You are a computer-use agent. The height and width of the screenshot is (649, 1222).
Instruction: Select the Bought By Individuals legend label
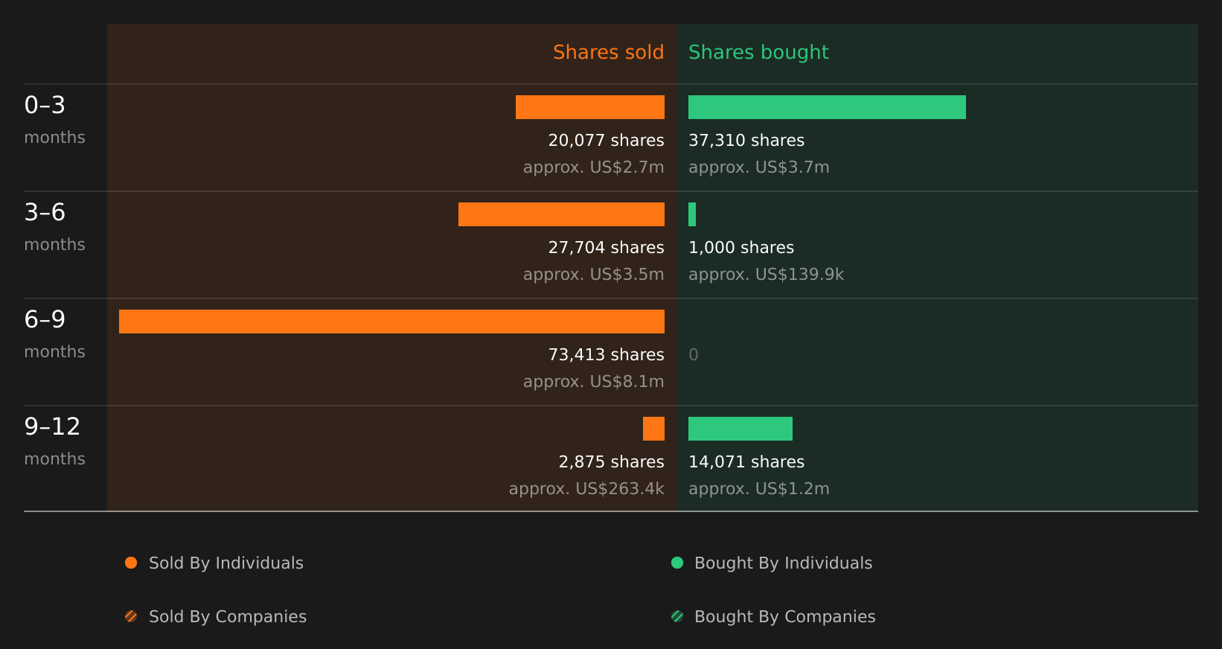click(783, 563)
